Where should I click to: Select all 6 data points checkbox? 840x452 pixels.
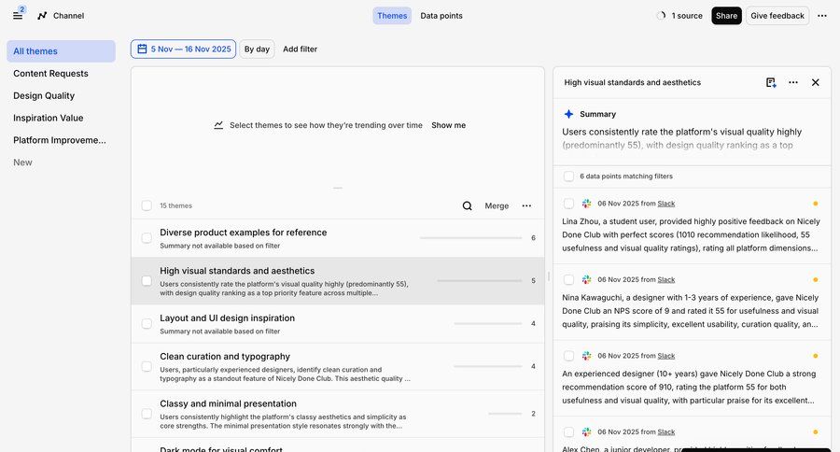click(x=568, y=177)
